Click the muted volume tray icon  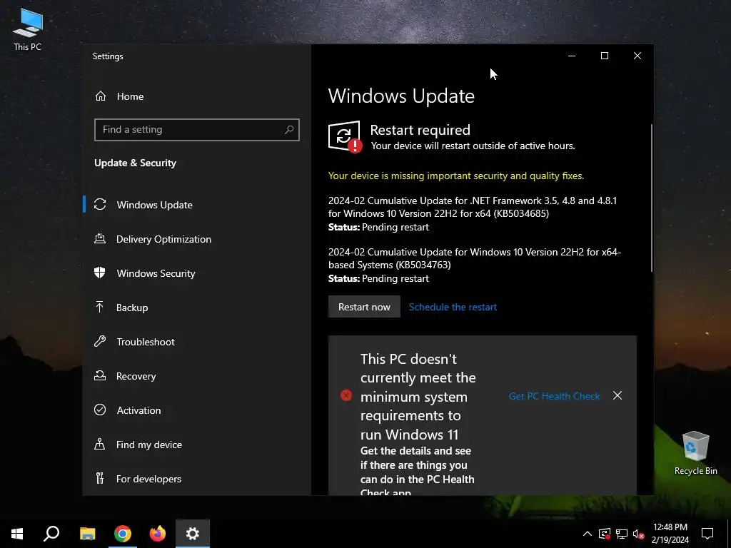pos(638,534)
